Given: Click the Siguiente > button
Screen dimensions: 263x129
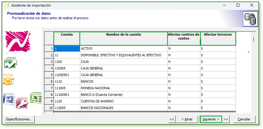Looking at the screenshot, I should coord(211,119).
